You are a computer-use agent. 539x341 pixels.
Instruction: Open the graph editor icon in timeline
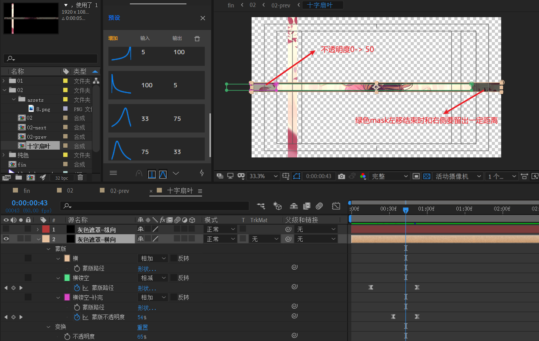(336, 205)
